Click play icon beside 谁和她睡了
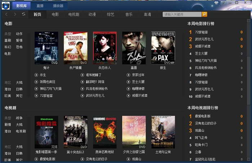This screenshot has width=252, height=163. [82, 75]
